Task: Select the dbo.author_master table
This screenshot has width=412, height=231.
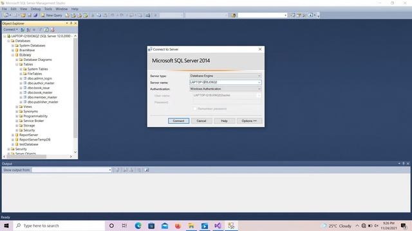Action: point(41,83)
